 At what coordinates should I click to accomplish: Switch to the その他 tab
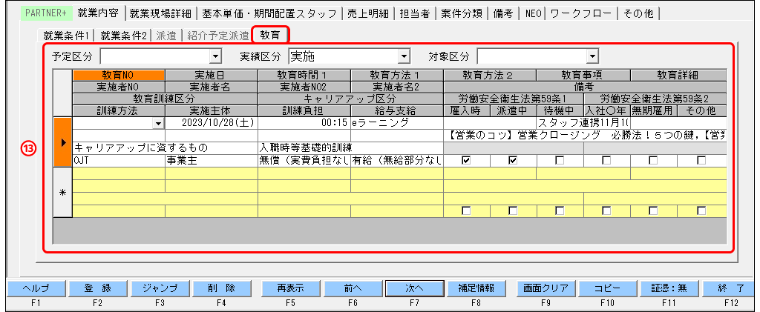[x=639, y=13]
